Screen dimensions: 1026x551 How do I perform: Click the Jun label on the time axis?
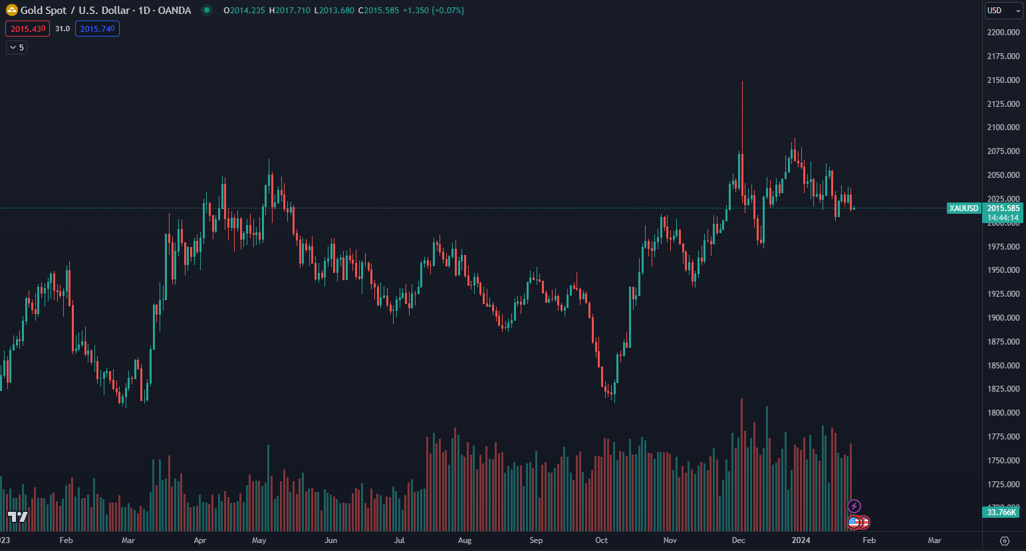(x=330, y=540)
